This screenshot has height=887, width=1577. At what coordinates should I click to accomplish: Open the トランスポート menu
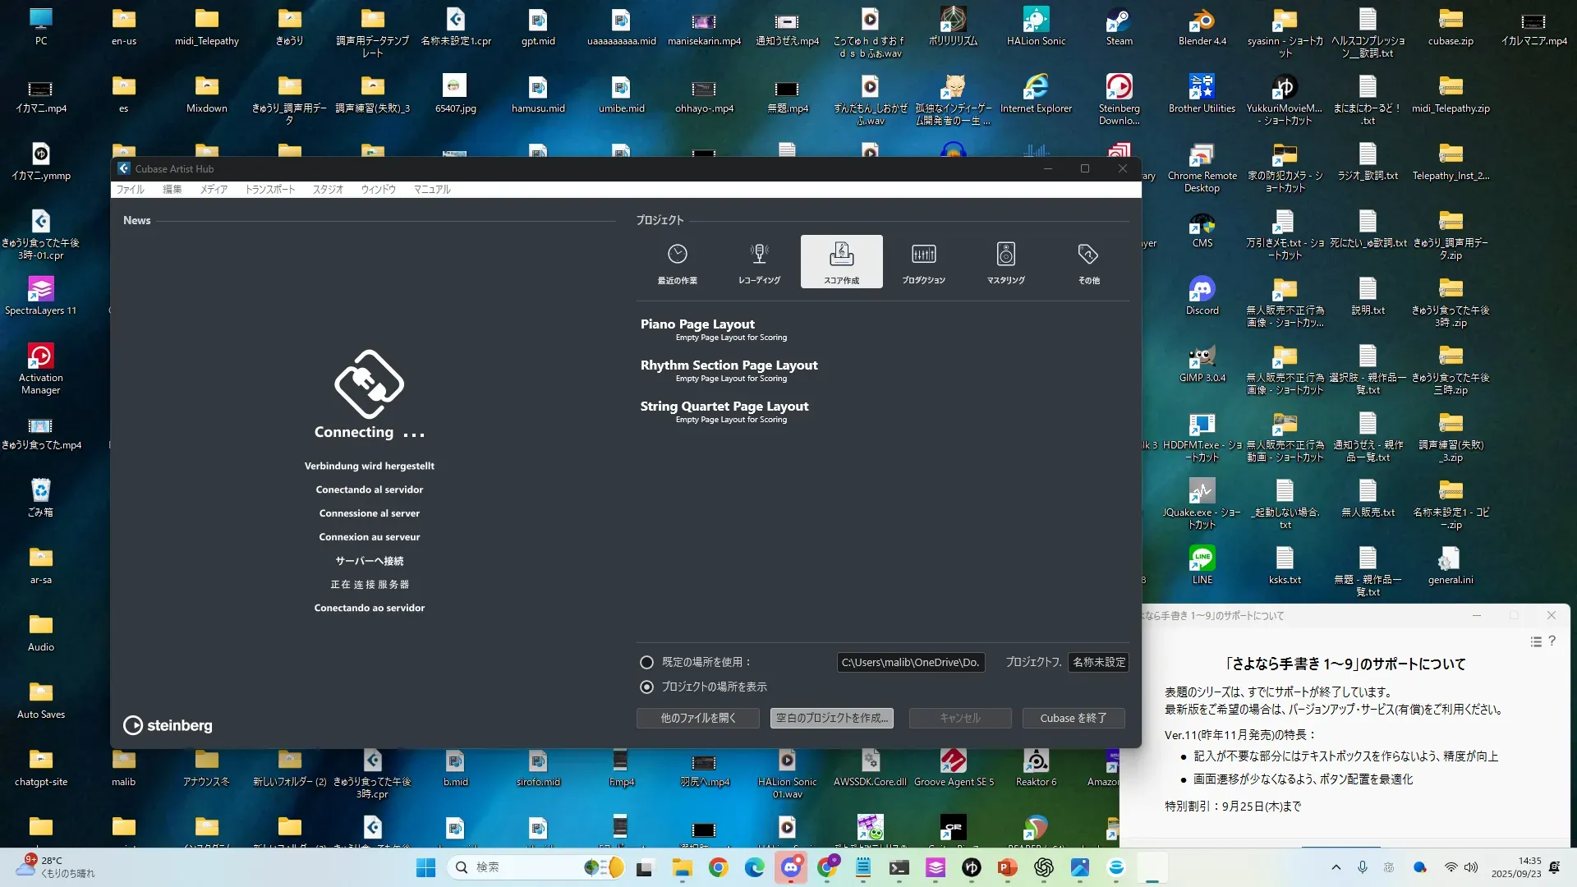[x=269, y=190]
